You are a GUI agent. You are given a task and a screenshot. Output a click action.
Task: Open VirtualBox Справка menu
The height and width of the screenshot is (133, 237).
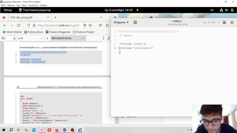(43, 5)
